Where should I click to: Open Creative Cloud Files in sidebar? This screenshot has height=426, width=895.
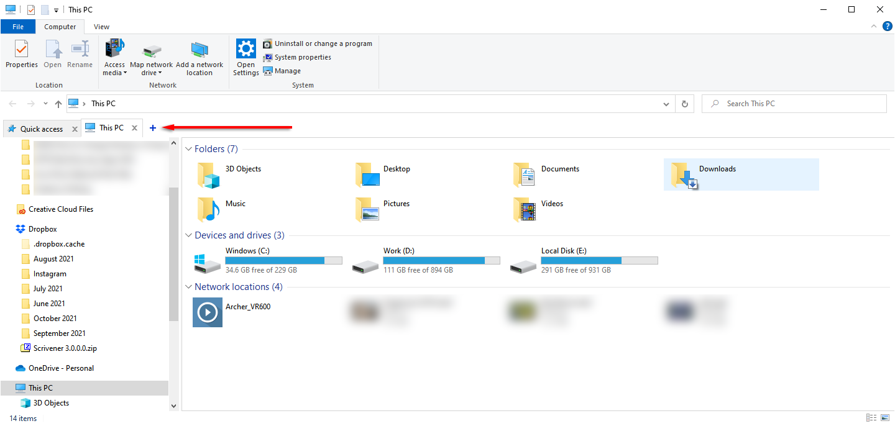61,209
